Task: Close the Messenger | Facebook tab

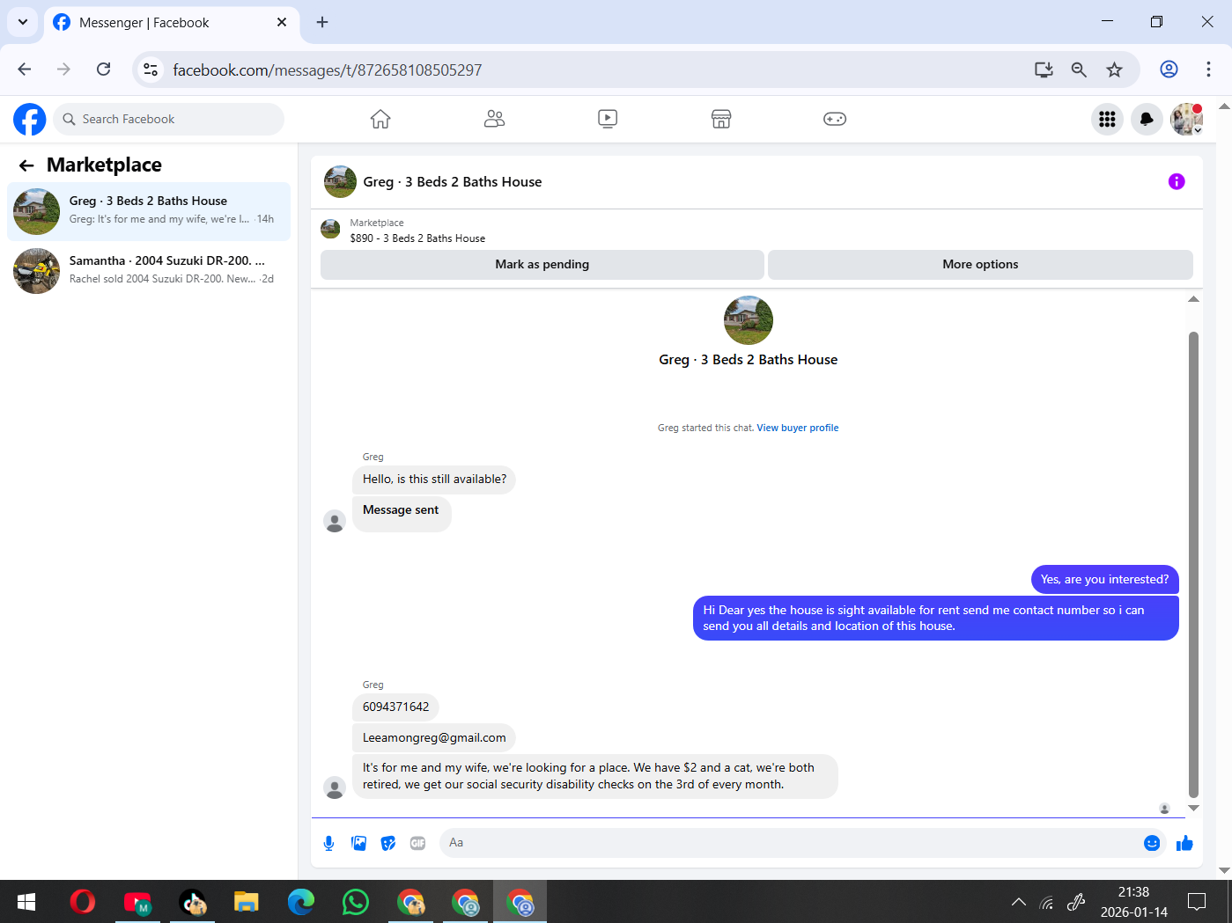Action: click(282, 22)
